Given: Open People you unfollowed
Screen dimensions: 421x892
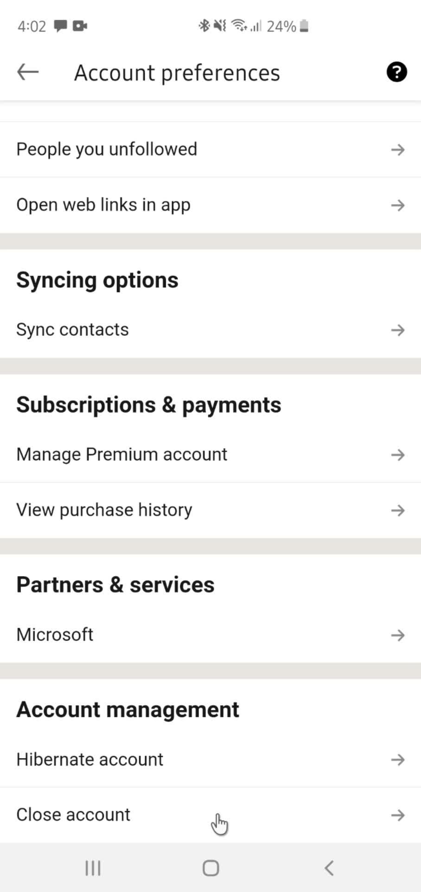Looking at the screenshot, I should pyautogui.click(x=210, y=150).
